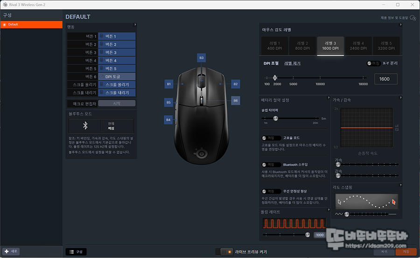420x258 pixels.
Task: Open assignment dropdown for 버튼 5
Action: point(117,68)
